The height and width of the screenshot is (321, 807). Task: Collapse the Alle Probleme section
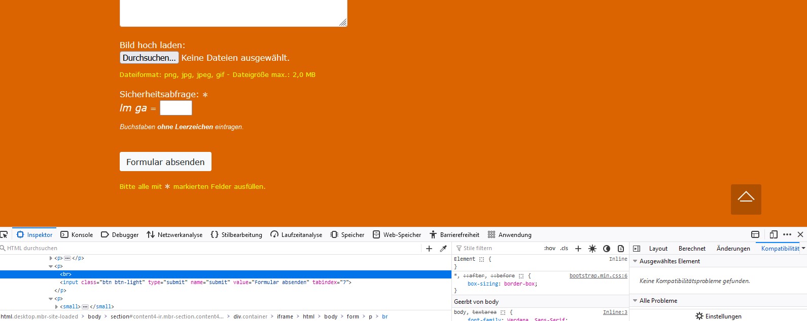(x=635, y=301)
